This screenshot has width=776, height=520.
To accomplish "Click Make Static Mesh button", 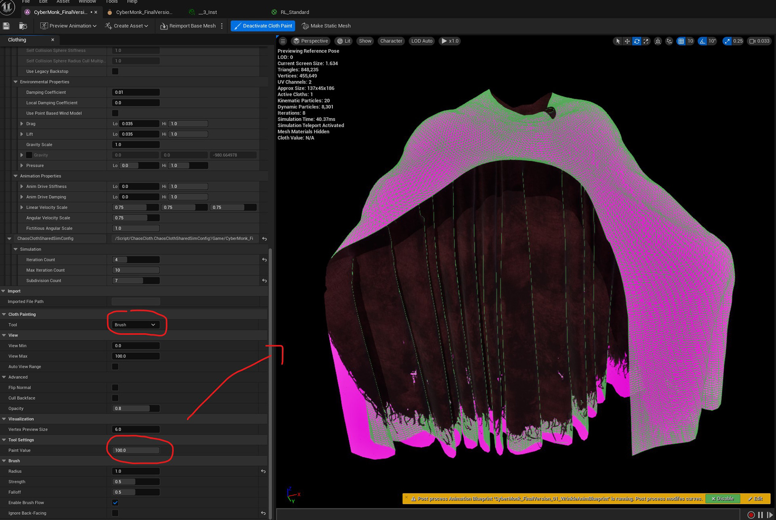I will coord(326,26).
